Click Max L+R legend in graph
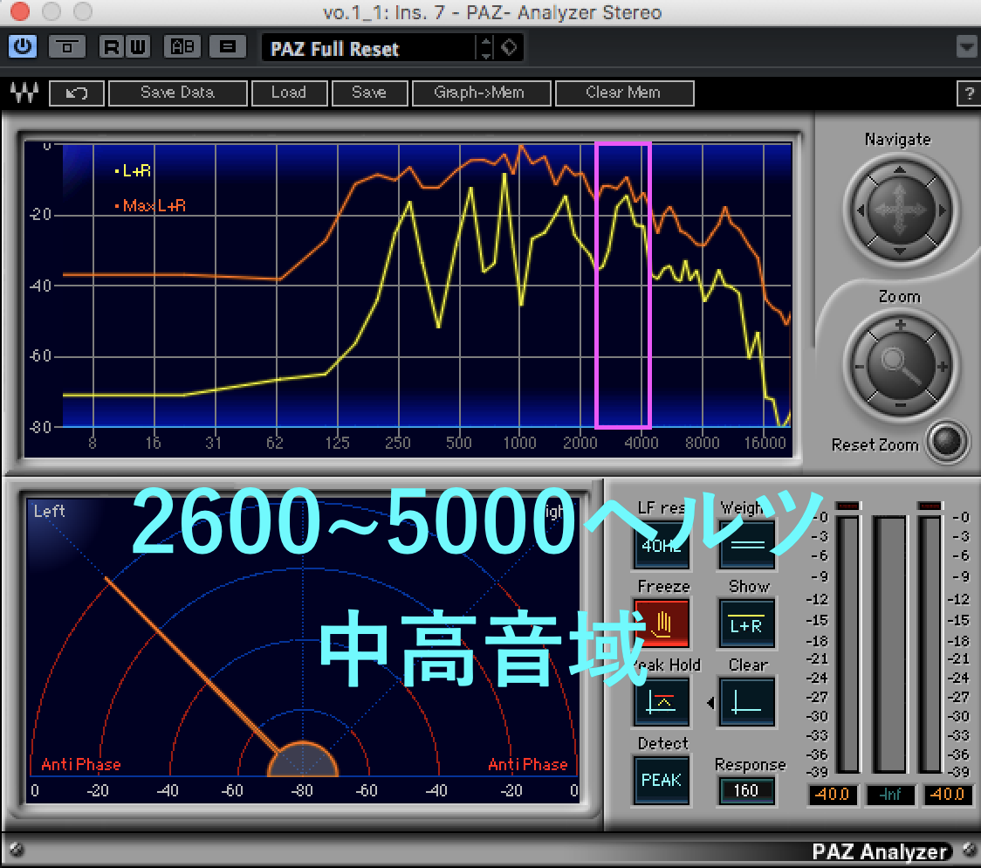981x868 pixels. coord(150,206)
